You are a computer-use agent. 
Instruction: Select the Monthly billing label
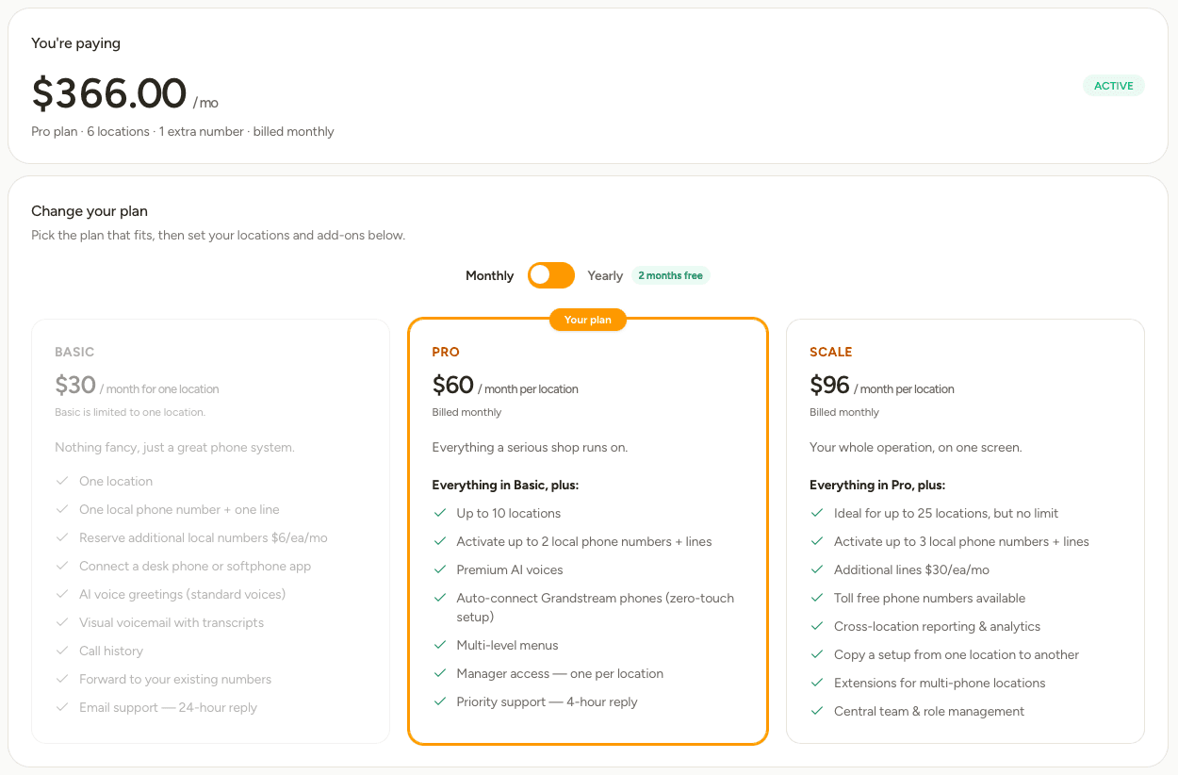coord(490,276)
